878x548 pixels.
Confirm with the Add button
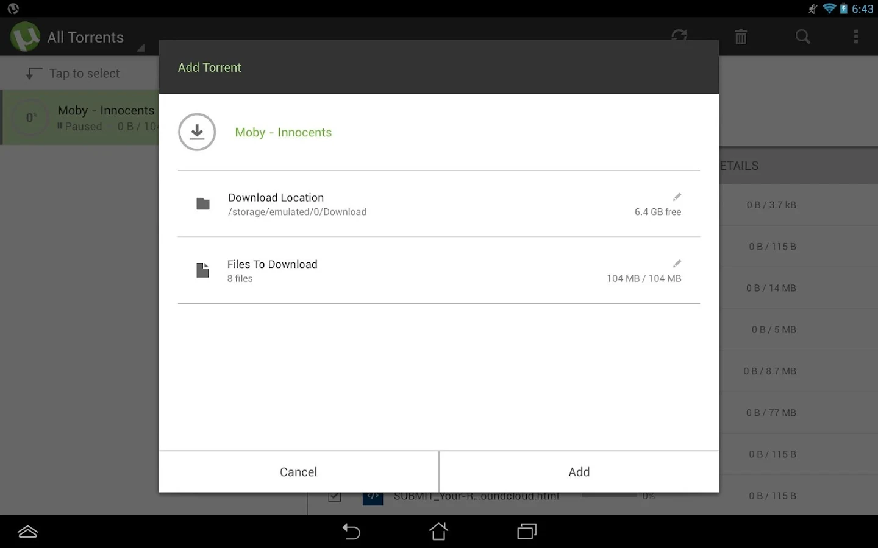tap(579, 471)
